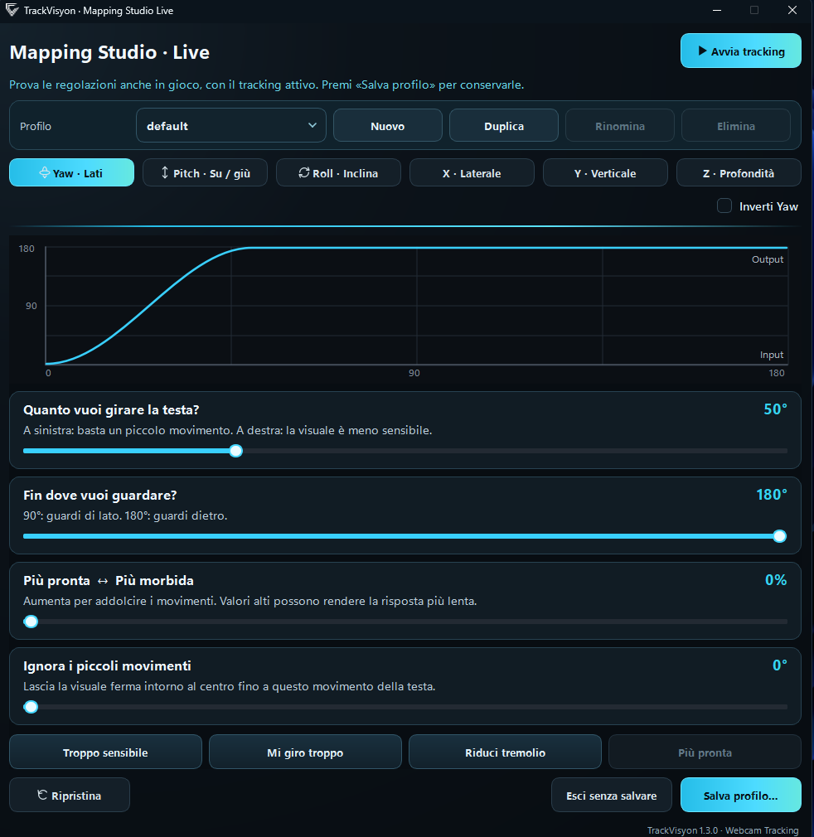Click the Duplica profile button
The image size is (814, 837).
pos(504,126)
